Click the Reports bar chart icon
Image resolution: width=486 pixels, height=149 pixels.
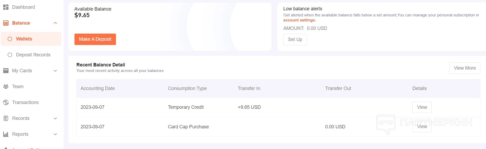coord(6,134)
